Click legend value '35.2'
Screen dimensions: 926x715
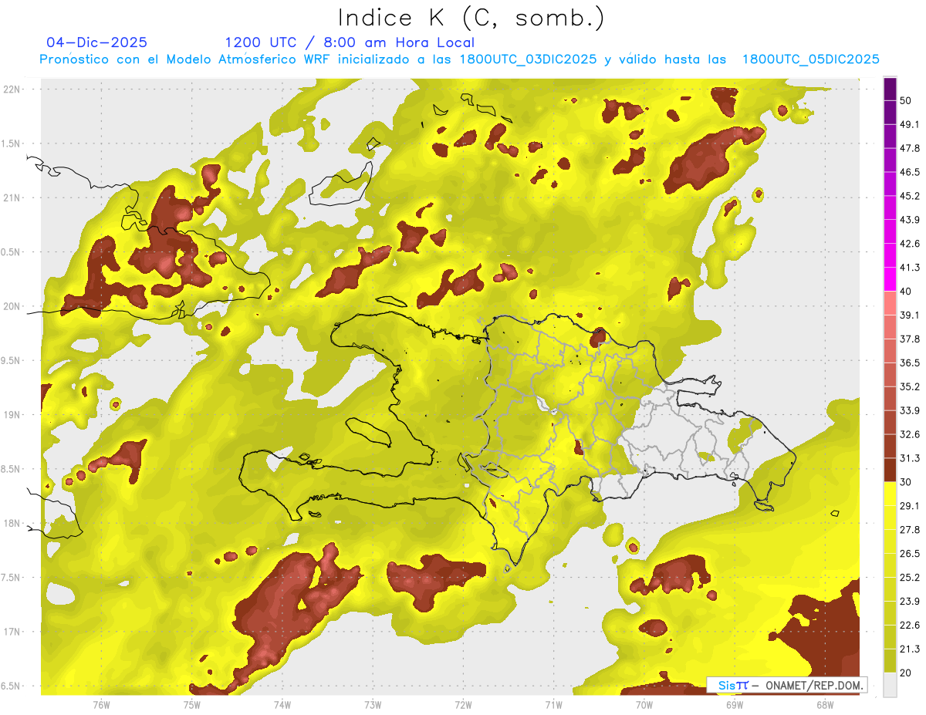point(910,386)
